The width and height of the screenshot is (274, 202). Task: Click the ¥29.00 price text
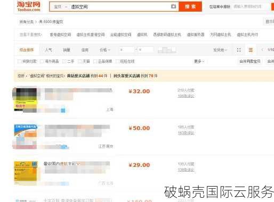[139, 165]
